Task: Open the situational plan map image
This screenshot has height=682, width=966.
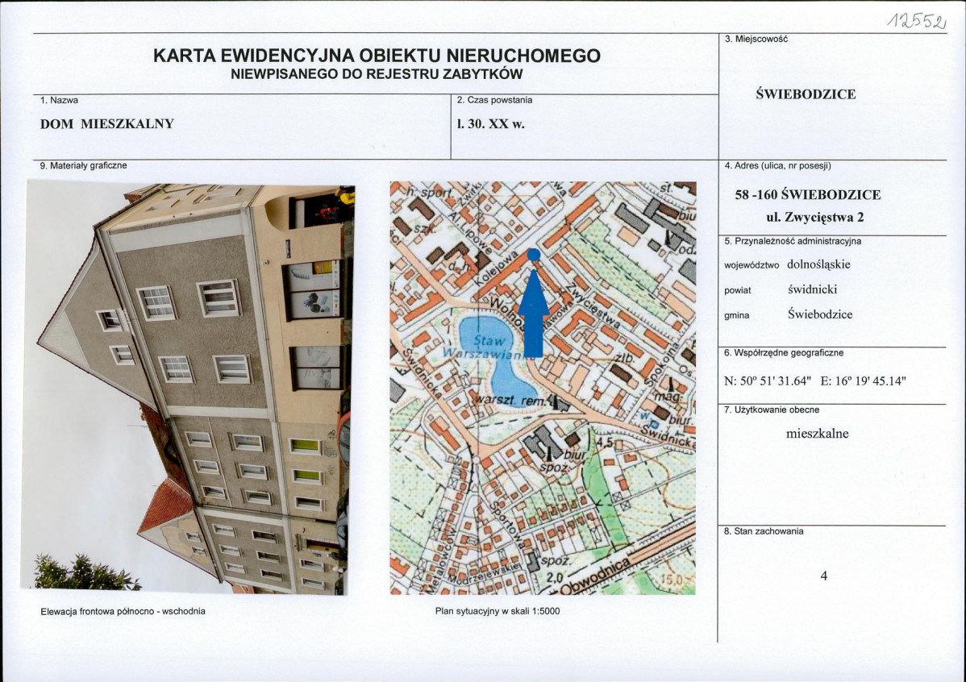Action: point(543,388)
